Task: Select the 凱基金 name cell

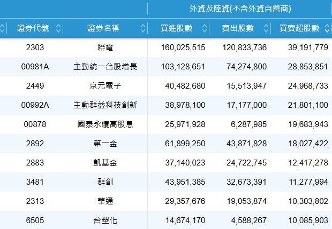Action: tap(105, 163)
